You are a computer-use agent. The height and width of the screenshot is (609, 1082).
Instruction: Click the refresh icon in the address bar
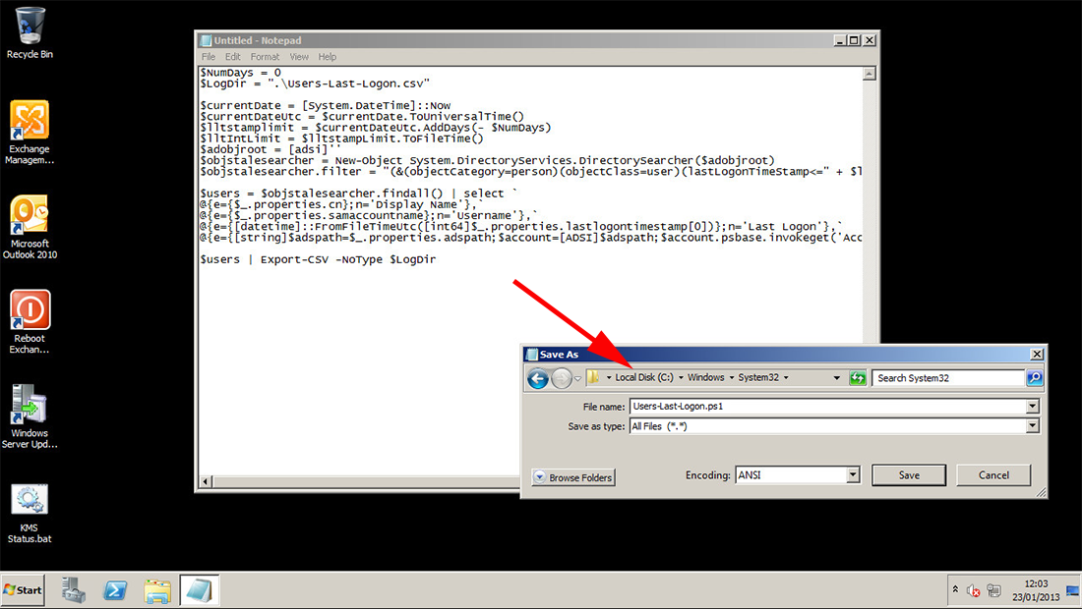(x=858, y=377)
